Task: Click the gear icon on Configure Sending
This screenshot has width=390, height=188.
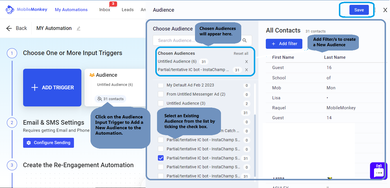Action: (29, 143)
